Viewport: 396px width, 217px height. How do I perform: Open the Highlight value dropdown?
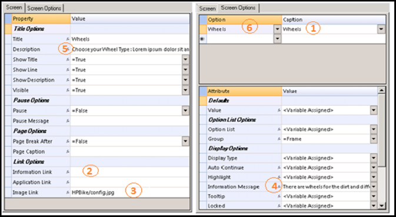coord(374,177)
